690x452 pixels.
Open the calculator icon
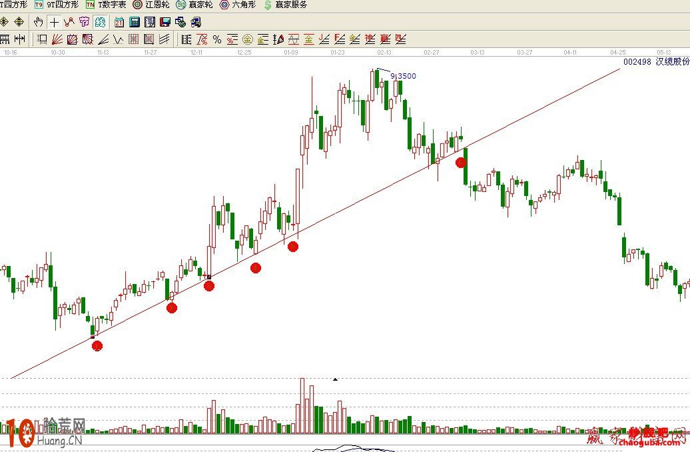click(135, 22)
